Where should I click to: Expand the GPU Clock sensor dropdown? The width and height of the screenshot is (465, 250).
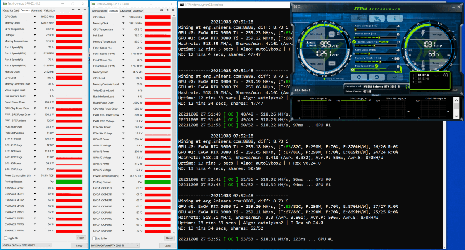[34, 17]
